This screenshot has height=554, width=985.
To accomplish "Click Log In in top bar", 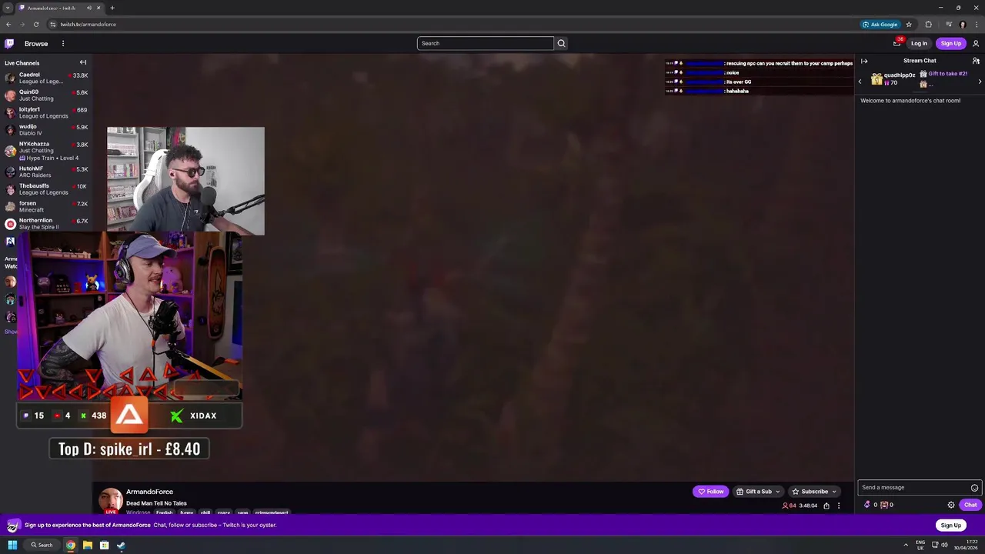I will (919, 44).
